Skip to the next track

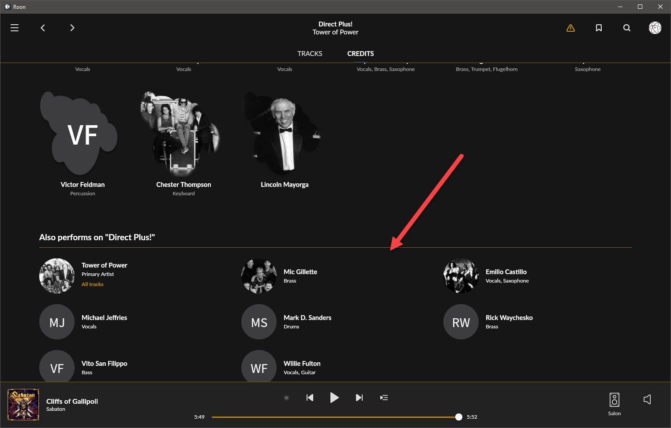tap(359, 398)
